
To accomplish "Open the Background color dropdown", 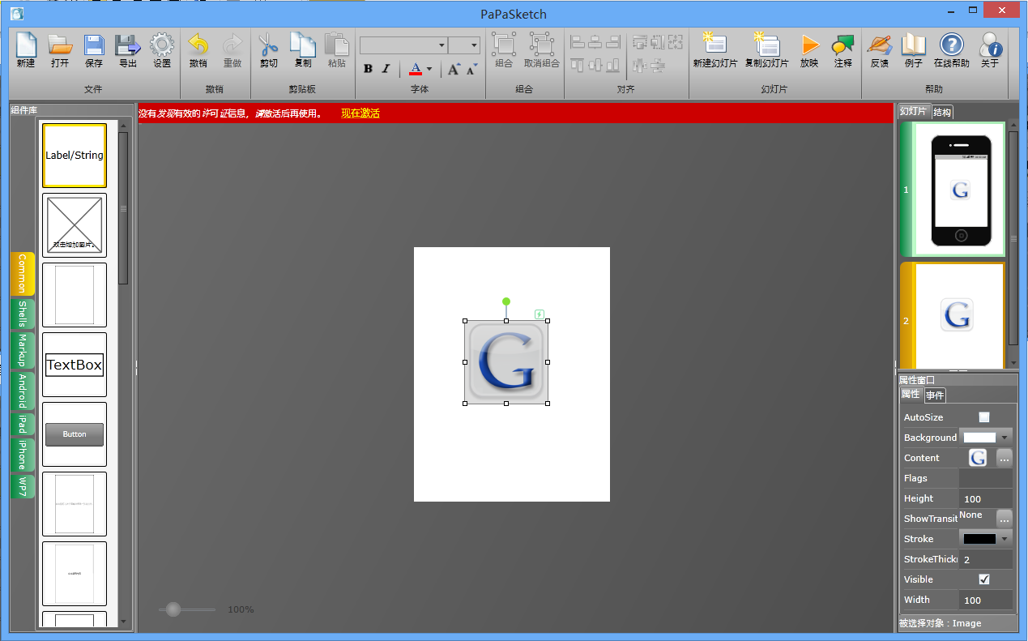I will click(x=1005, y=438).
